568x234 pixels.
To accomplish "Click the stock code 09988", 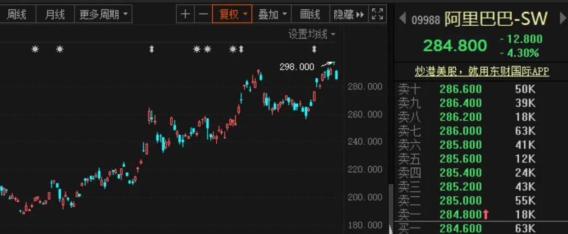I will click(426, 20).
